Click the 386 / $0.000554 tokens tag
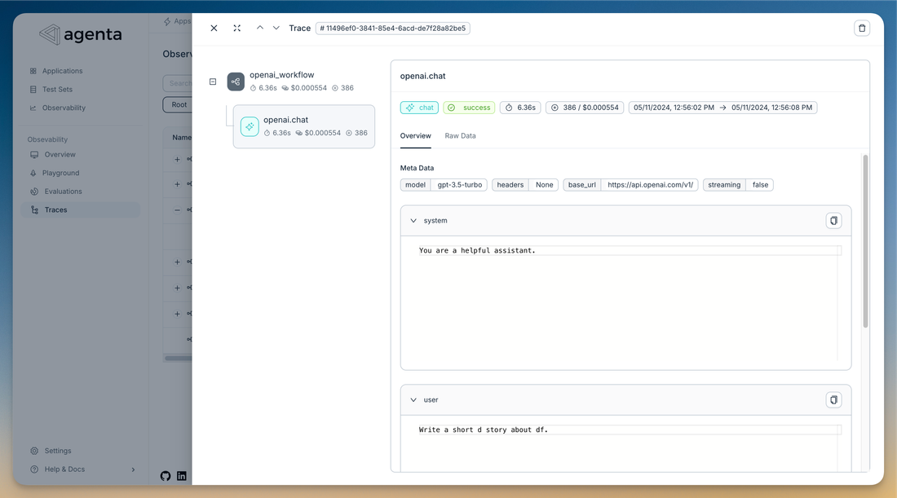The height and width of the screenshot is (498, 897). pos(585,108)
